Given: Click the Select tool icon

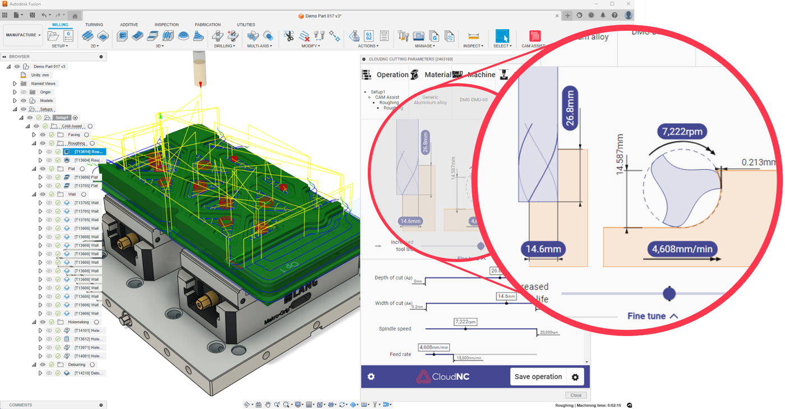Looking at the screenshot, I should point(502,36).
